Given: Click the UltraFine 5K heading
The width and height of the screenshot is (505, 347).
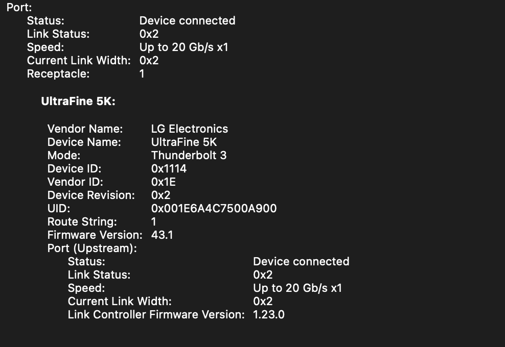Looking at the screenshot, I should pyautogui.click(x=78, y=102).
